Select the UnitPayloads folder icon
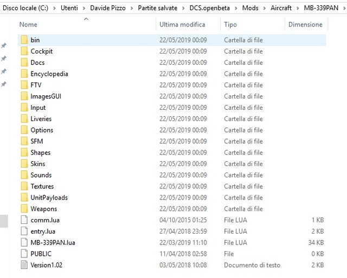Screen dimensions: 347x278 pos(24,197)
